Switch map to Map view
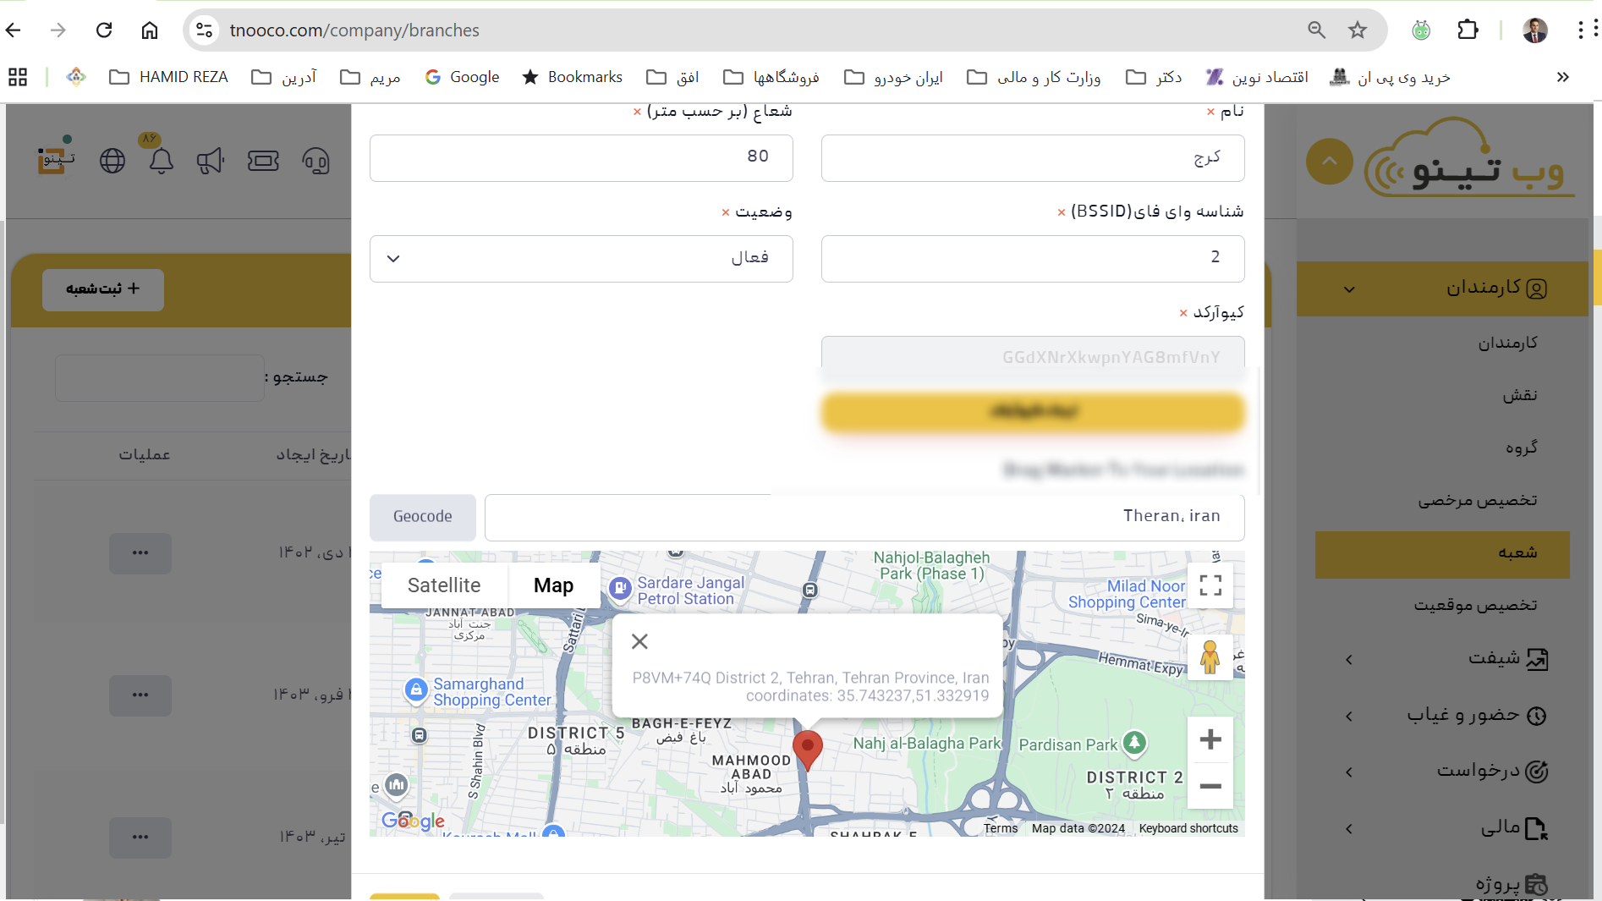1602x901 pixels. click(x=553, y=585)
